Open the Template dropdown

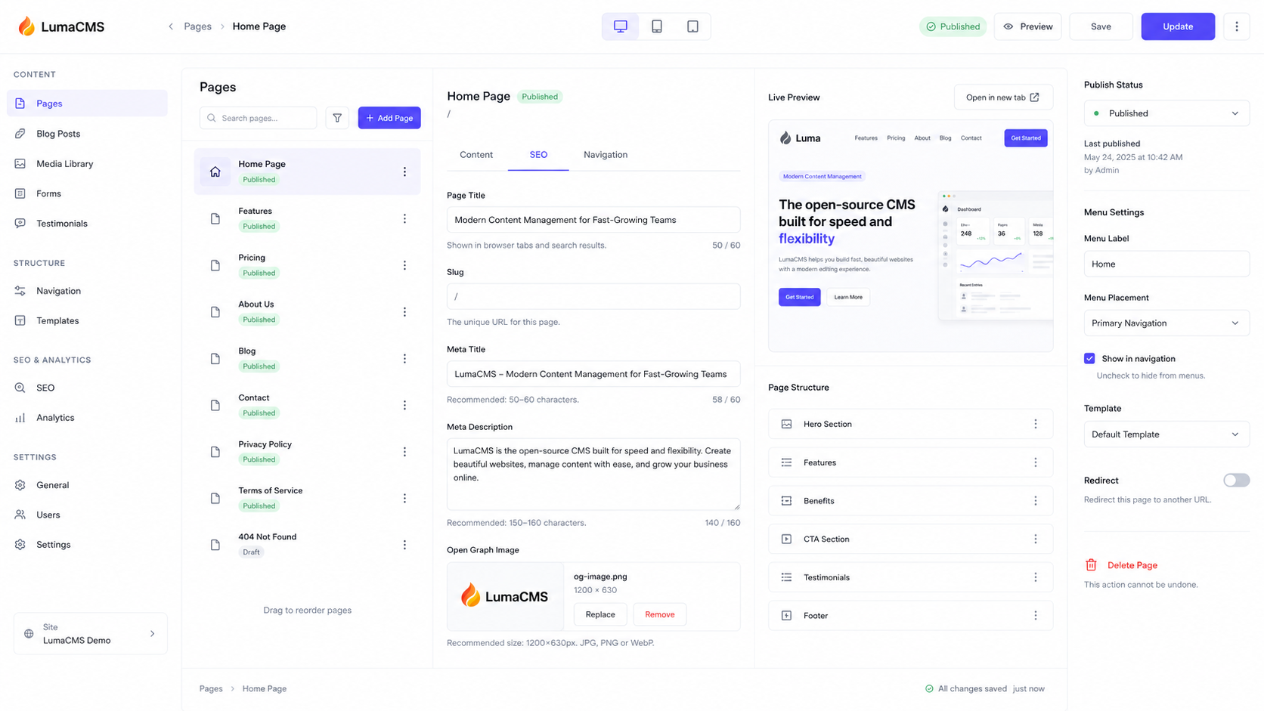click(x=1166, y=434)
